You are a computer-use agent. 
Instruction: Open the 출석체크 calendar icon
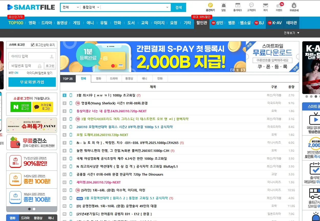(x=237, y=5)
